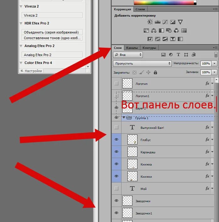The width and height of the screenshot is (219, 222).
Task: Open the Layers panel flyout menu
Action: 215,48
